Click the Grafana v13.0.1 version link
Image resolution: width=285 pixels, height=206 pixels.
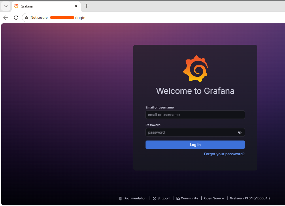coord(250,198)
